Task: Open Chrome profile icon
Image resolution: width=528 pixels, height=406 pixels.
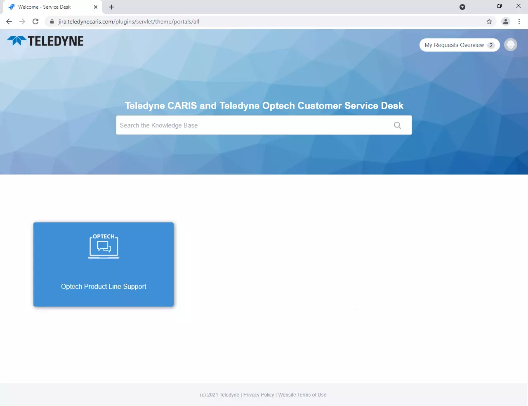Action: [x=506, y=21]
